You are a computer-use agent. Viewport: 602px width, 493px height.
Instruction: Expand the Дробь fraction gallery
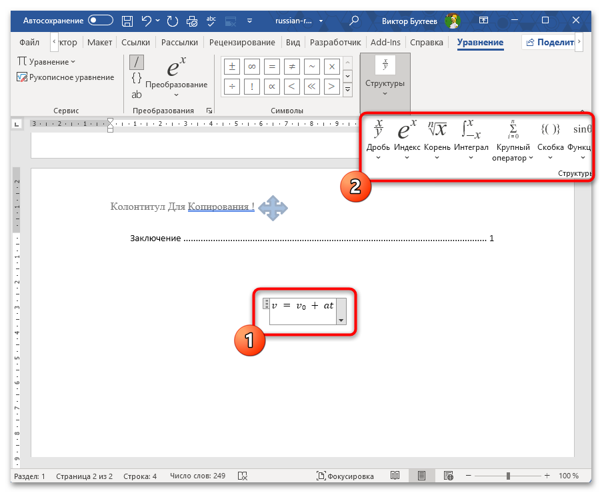378,140
